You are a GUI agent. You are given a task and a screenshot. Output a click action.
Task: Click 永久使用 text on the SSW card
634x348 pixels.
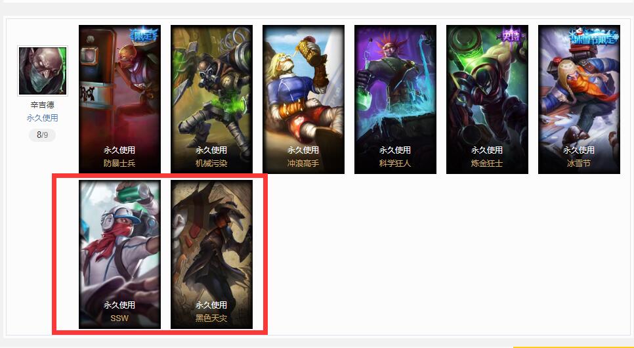(x=119, y=305)
